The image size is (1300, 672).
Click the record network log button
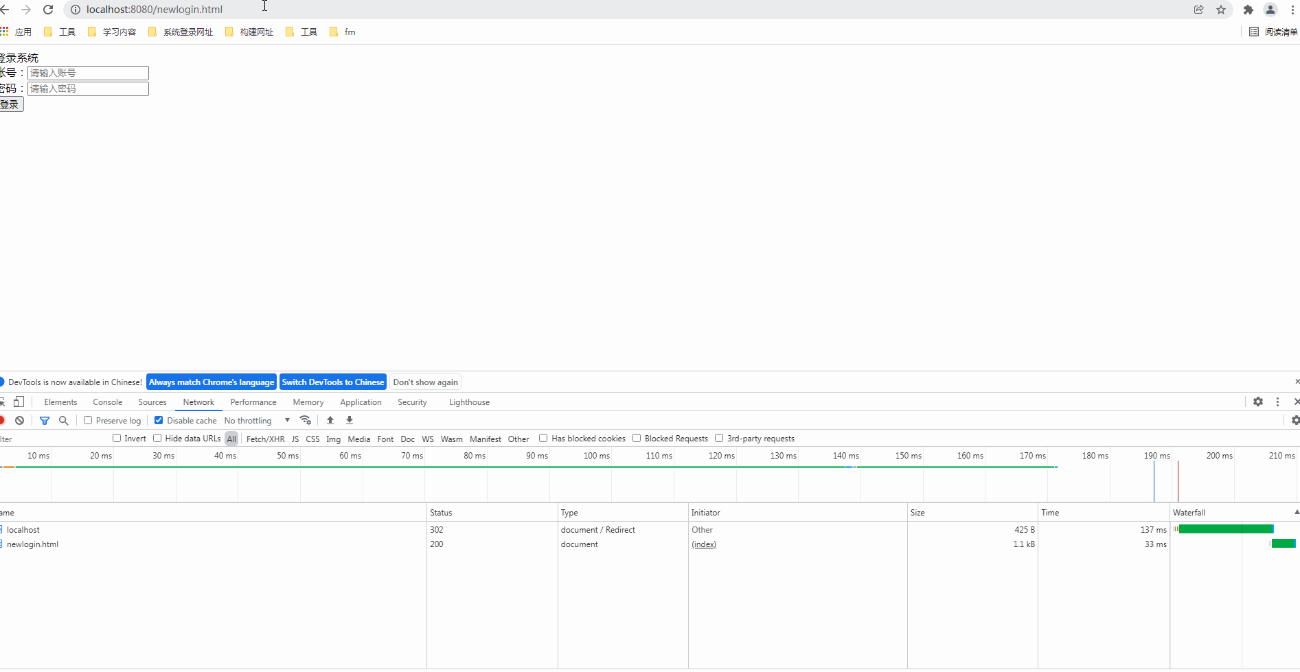[3, 420]
